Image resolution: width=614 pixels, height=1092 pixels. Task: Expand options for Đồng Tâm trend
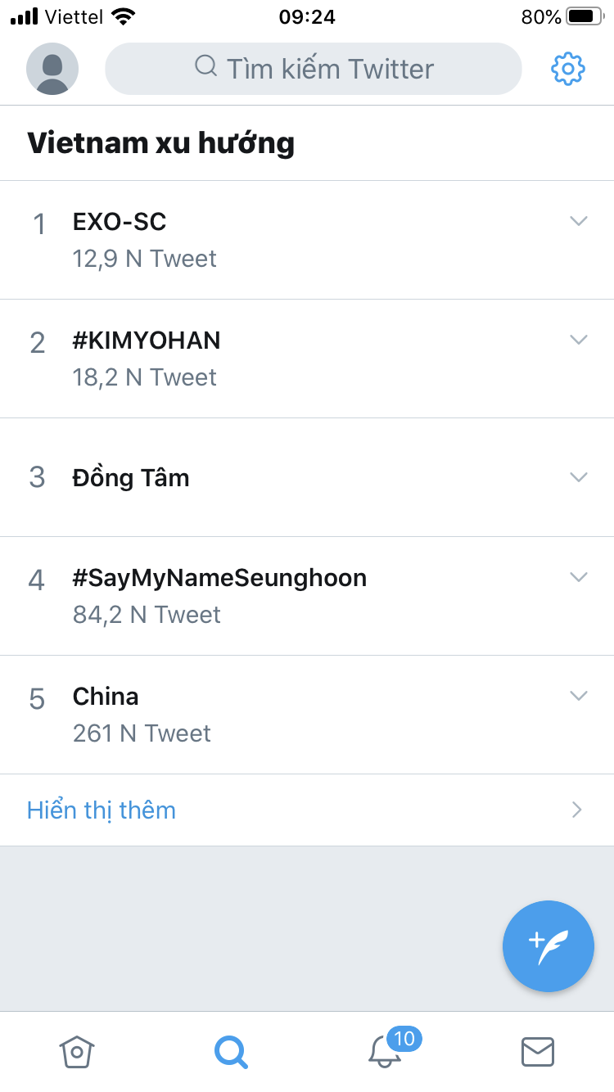[579, 477]
